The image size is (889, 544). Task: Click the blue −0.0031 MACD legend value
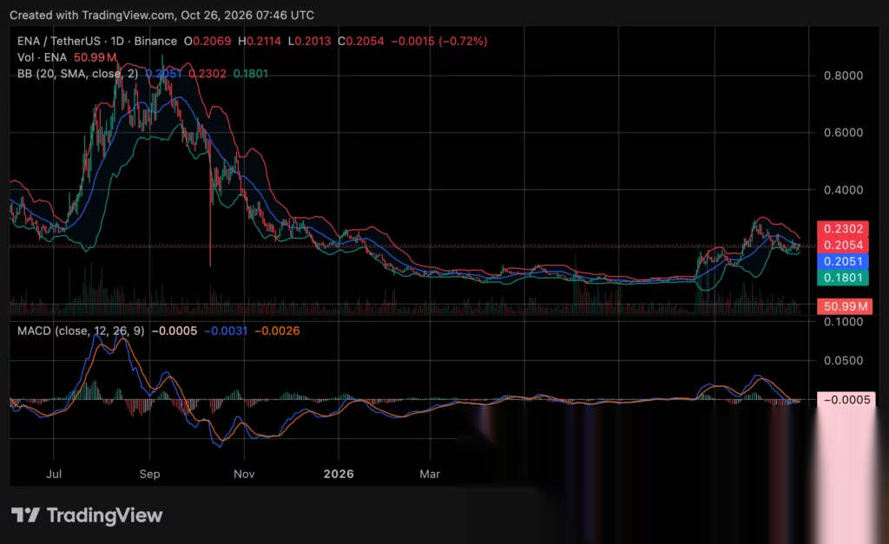pos(226,331)
